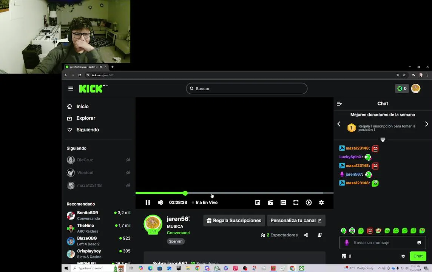Create a clip with the clapperboard icon
432x272 pixels.
[x=270, y=202]
